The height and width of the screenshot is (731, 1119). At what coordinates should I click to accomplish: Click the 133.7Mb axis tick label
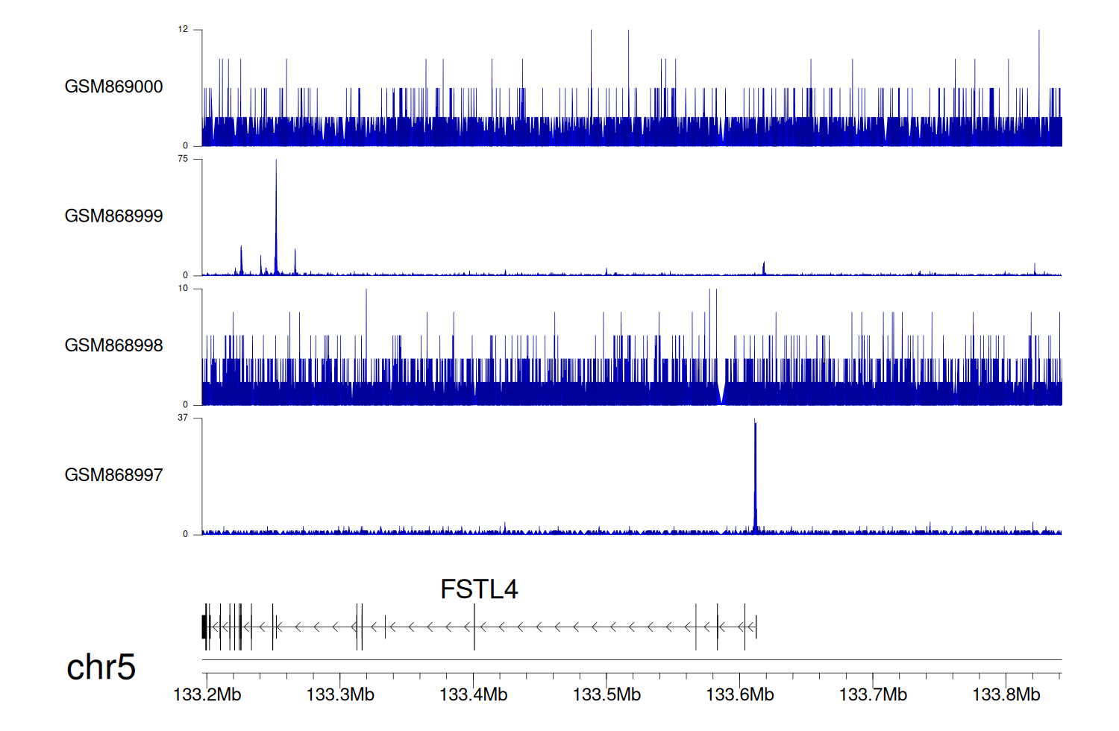[x=873, y=694]
